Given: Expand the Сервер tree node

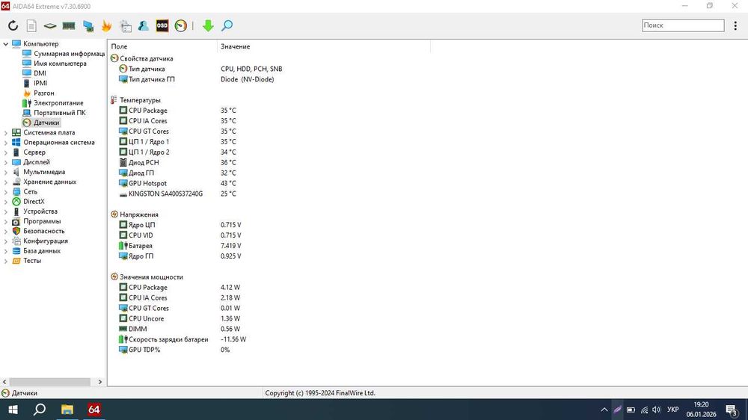Looking at the screenshot, I should (x=6, y=152).
